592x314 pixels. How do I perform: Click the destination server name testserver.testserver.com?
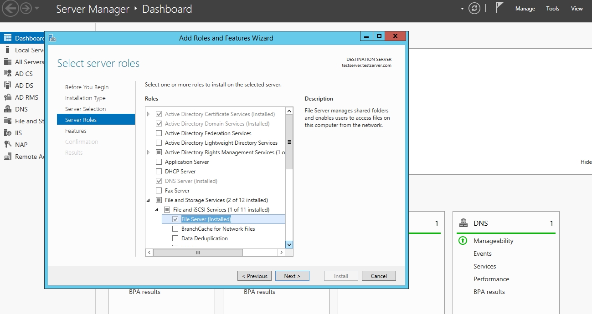click(366, 66)
